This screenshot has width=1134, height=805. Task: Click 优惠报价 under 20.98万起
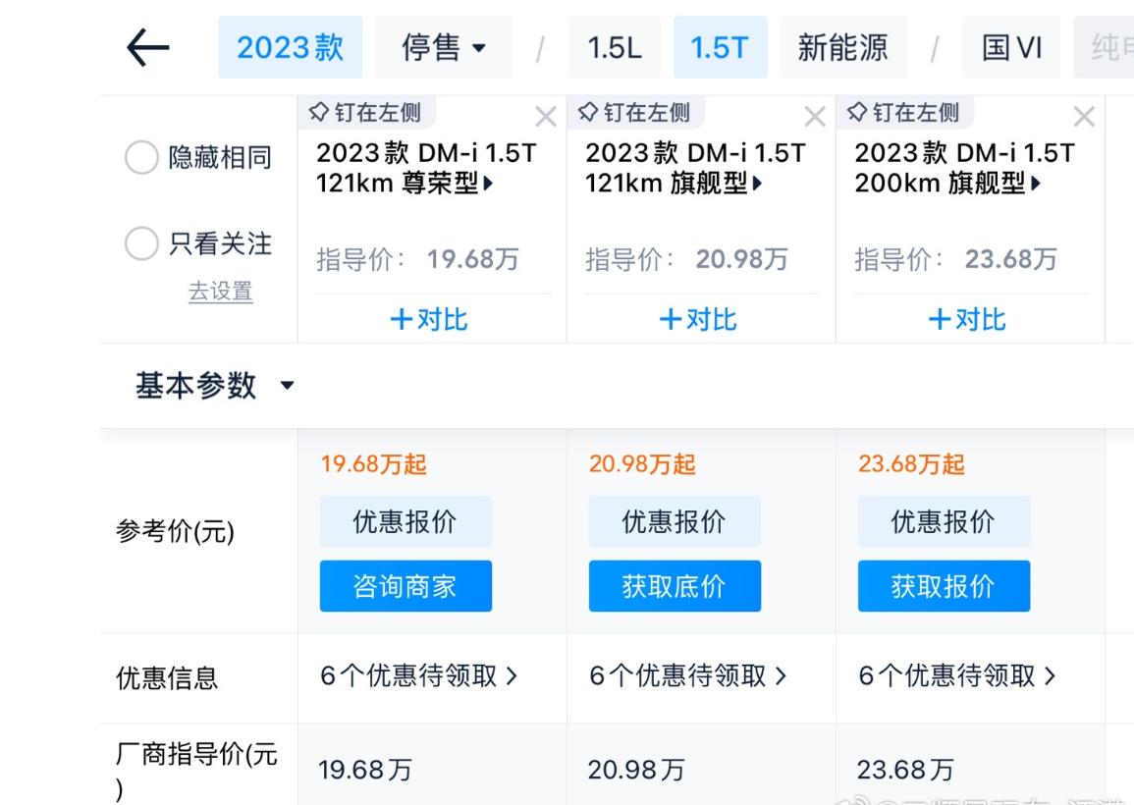pyautogui.click(x=675, y=521)
